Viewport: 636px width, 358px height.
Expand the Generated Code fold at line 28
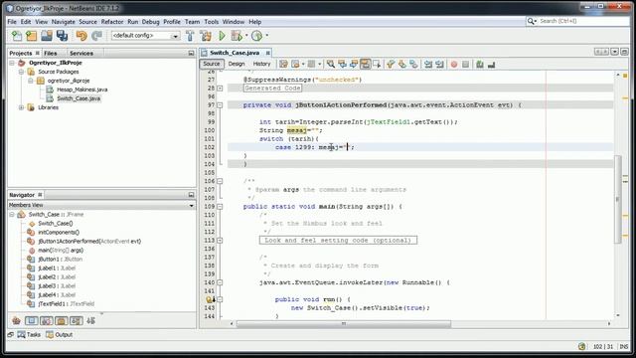tap(220, 89)
